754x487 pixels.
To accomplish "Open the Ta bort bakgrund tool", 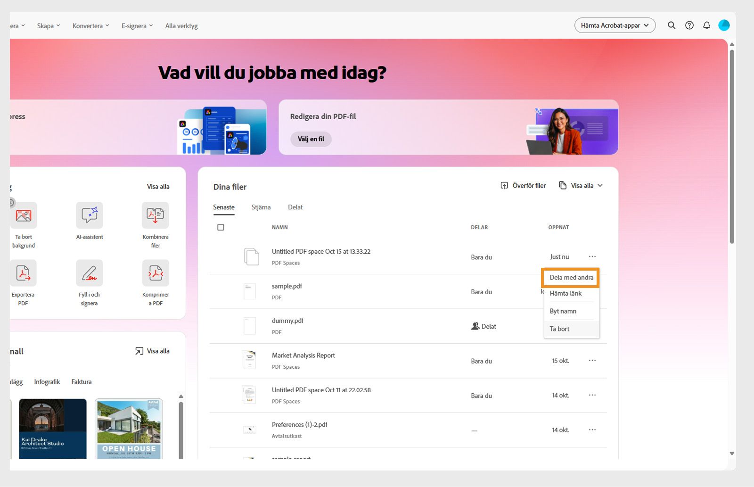I will pyautogui.click(x=23, y=222).
